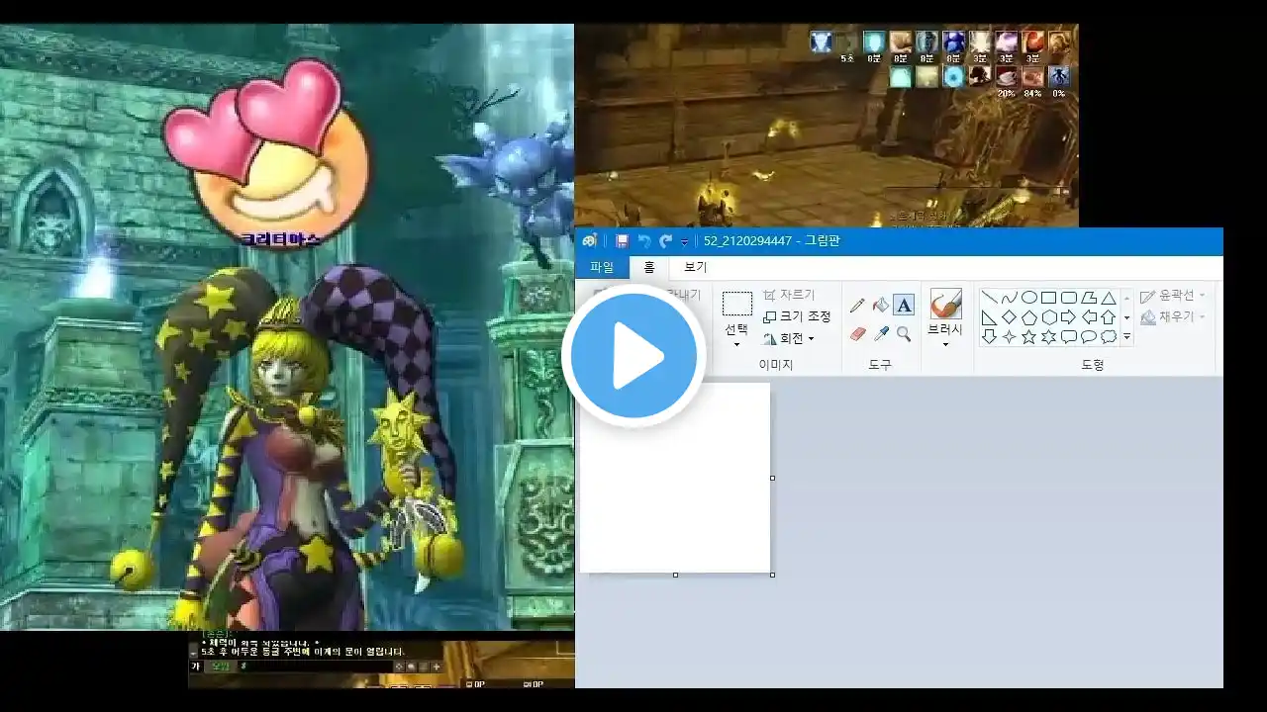Choose the Oval callout shape
Viewport: 1267px width, 712px height.
[x=1088, y=337]
